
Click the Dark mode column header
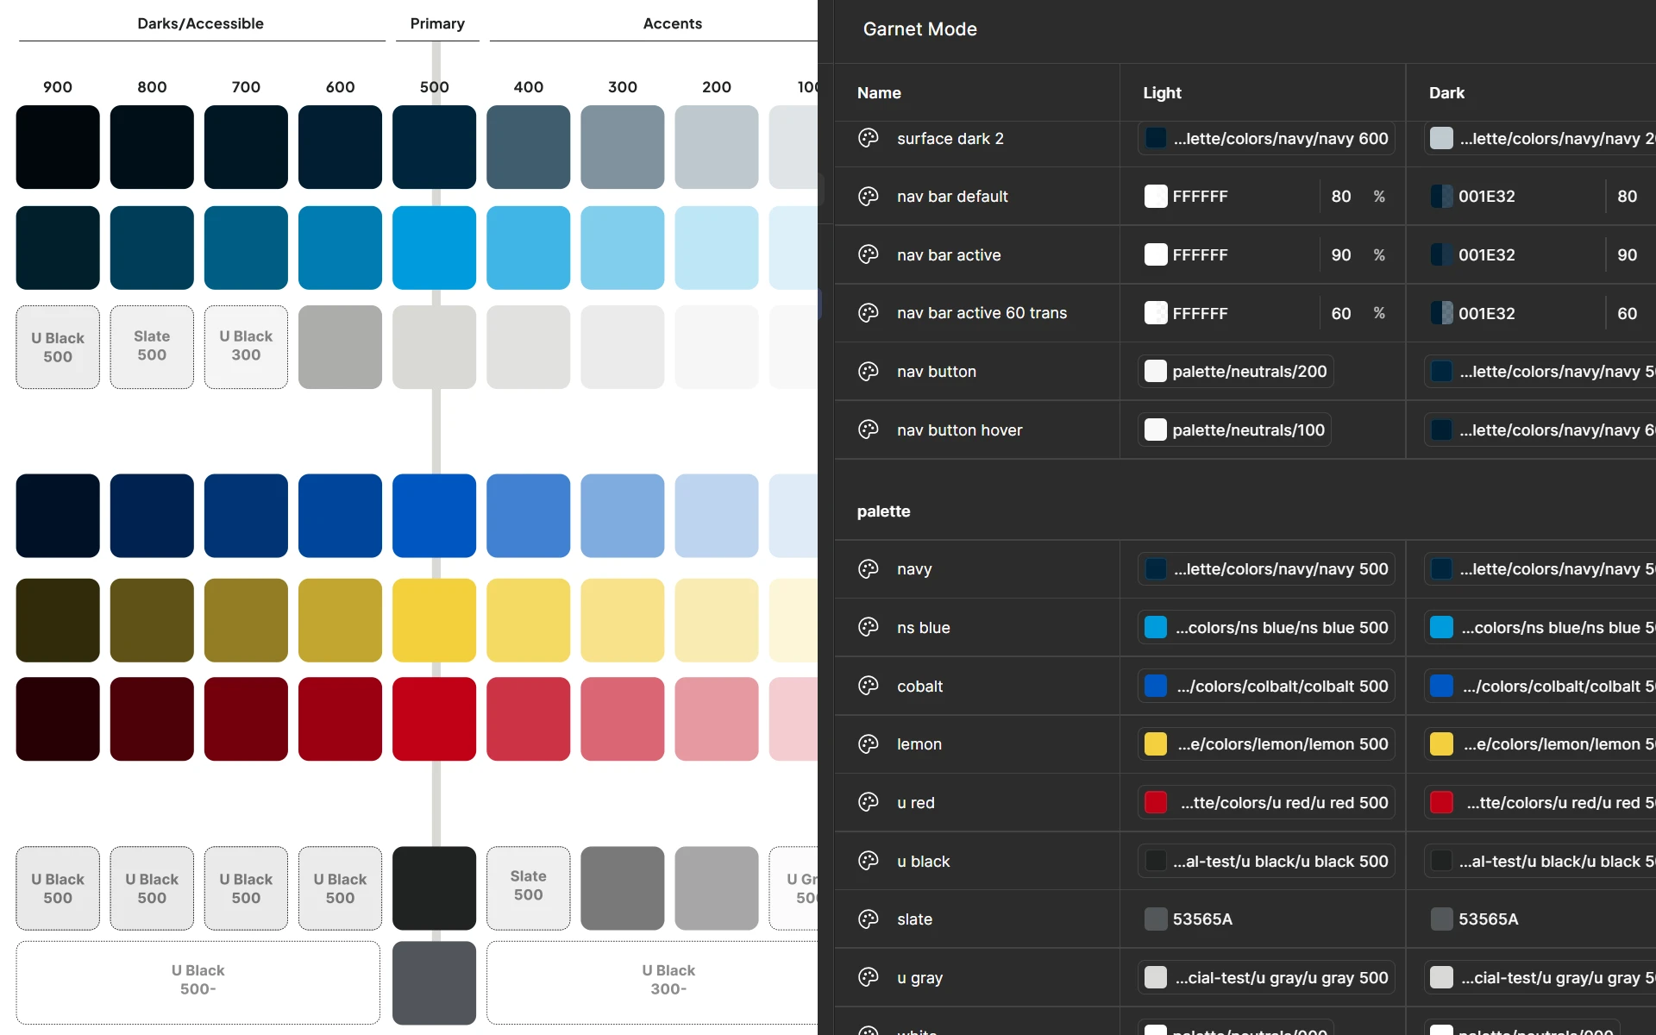[x=1446, y=93]
